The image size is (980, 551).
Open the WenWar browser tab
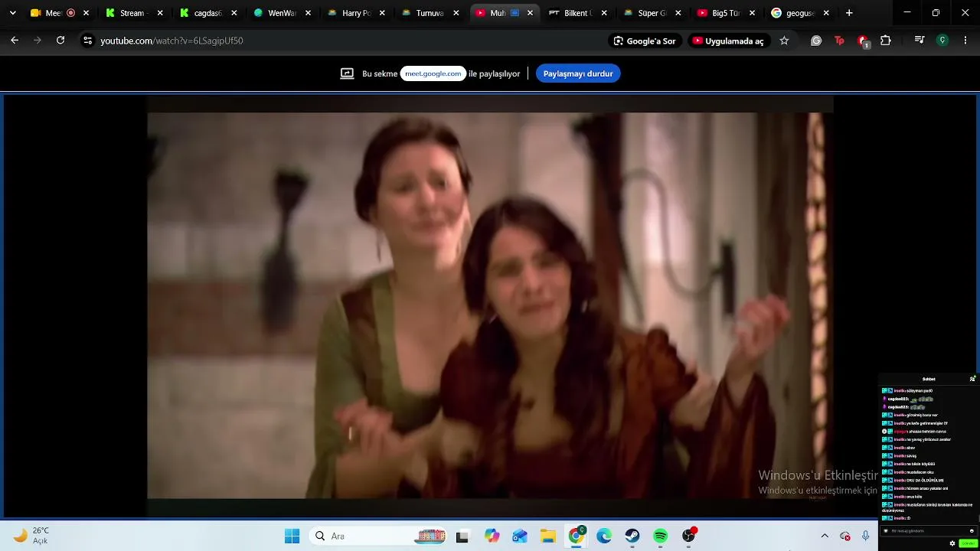point(283,13)
